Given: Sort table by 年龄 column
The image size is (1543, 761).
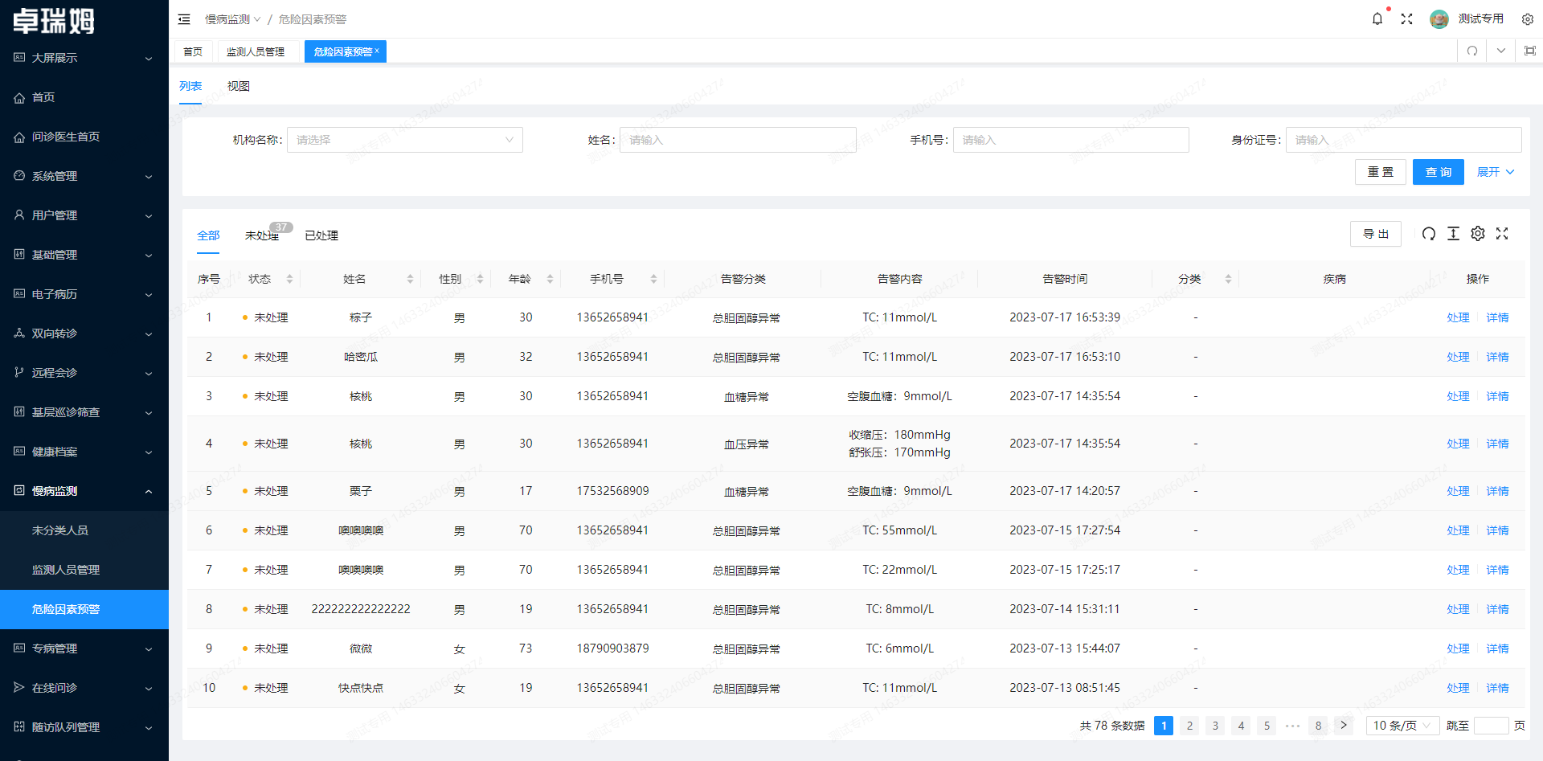Looking at the screenshot, I should click(x=550, y=279).
